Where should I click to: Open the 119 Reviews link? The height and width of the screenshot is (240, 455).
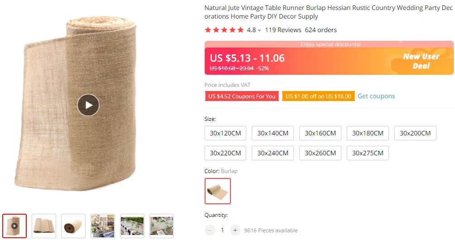click(x=283, y=30)
